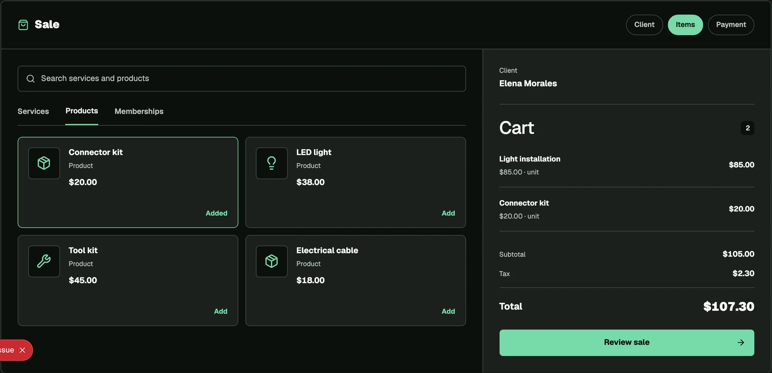Viewport: 772px width, 373px height.
Task: Go to the Client step
Action: [x=644, y=25]
